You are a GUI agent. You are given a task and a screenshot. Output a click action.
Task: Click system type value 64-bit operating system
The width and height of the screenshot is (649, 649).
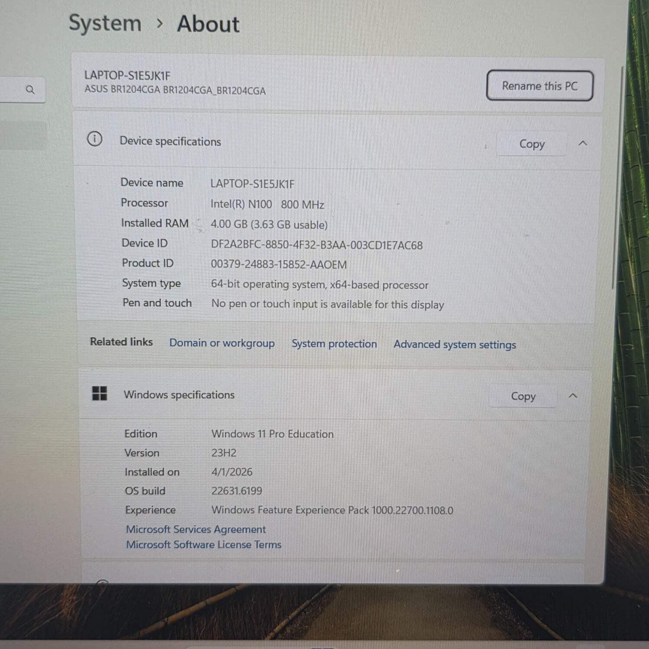(x=320, y=285)
